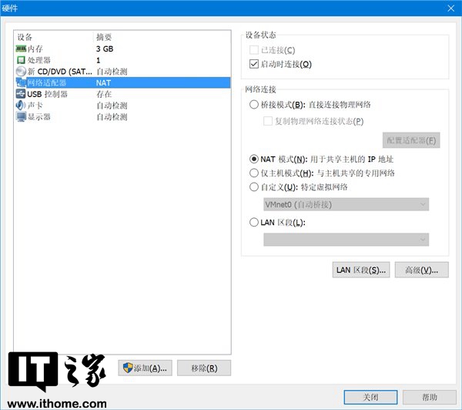
Task: Click the processor (处理器) chip icon
Action: (x=21, y=60)
